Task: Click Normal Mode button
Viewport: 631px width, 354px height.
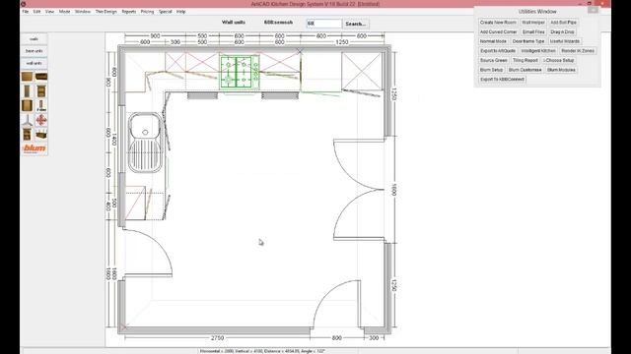Action: (x=493, y=41)
